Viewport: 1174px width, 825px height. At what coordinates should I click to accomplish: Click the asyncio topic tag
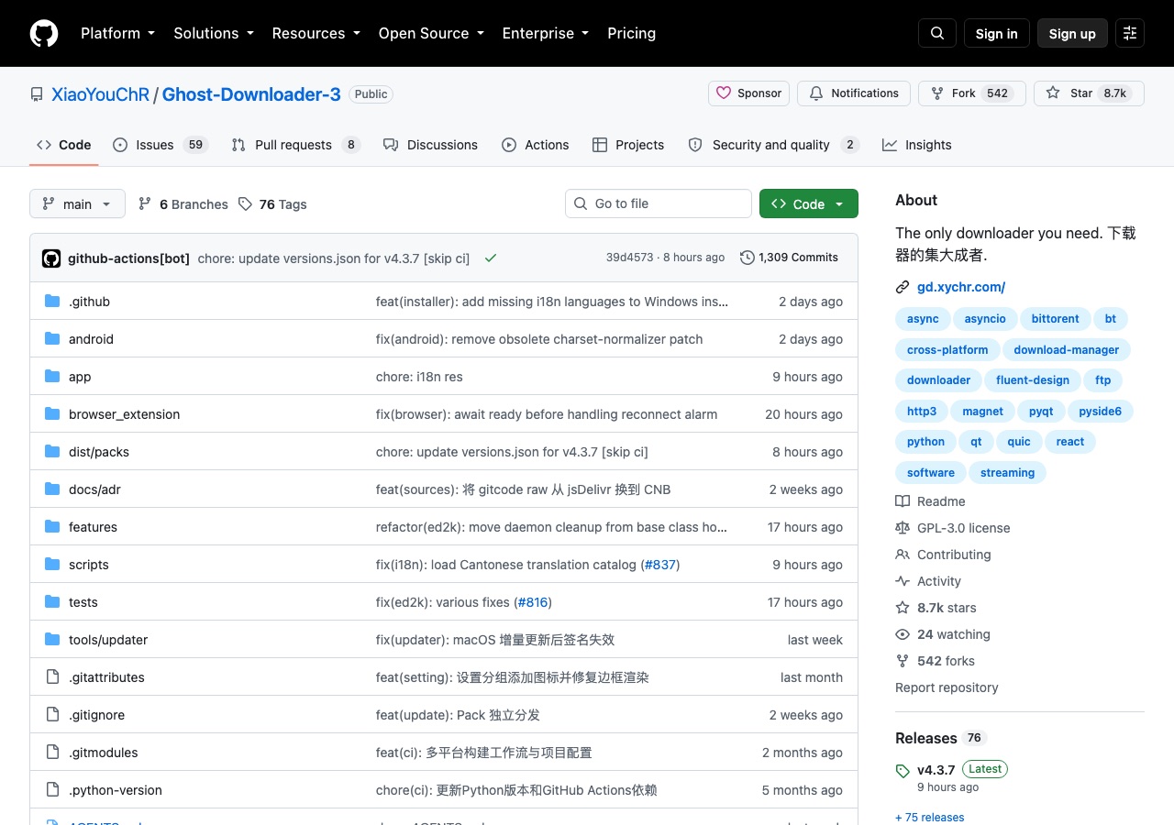point(985,319)
